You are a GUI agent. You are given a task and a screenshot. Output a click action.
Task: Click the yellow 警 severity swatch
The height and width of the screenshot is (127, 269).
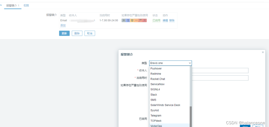click(x=132, y=21)
